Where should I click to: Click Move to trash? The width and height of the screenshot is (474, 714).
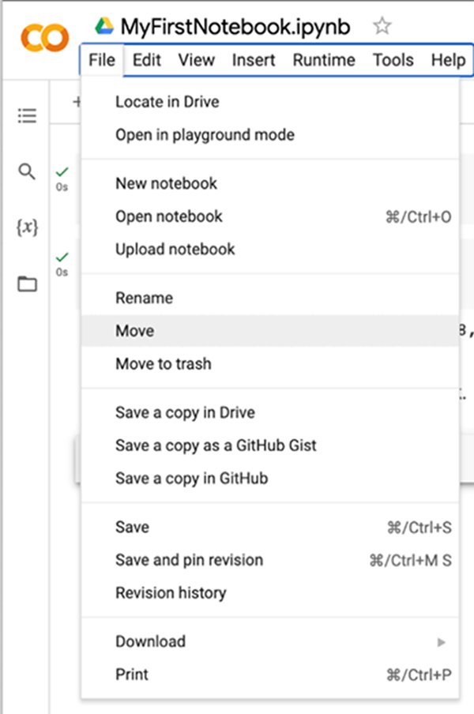point(163,364)
